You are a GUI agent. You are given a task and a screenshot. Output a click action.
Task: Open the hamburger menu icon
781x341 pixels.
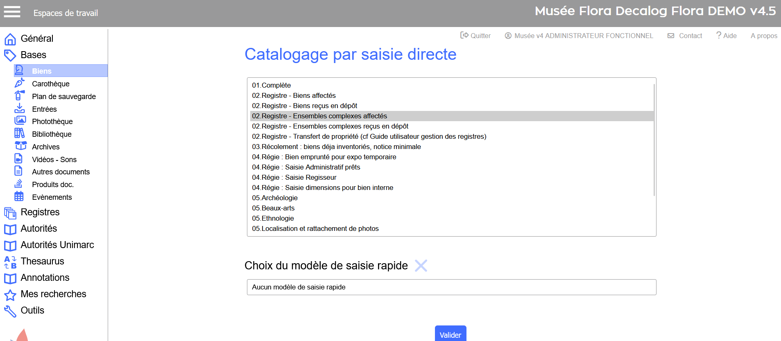(x=12, y=12)
